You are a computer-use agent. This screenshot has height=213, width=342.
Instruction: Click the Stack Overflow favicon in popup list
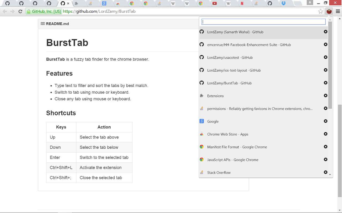[x=202, y=172]
